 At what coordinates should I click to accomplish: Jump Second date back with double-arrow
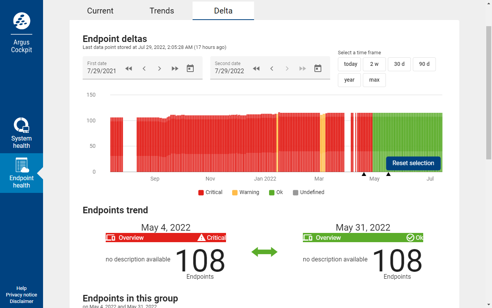point(256,69)
